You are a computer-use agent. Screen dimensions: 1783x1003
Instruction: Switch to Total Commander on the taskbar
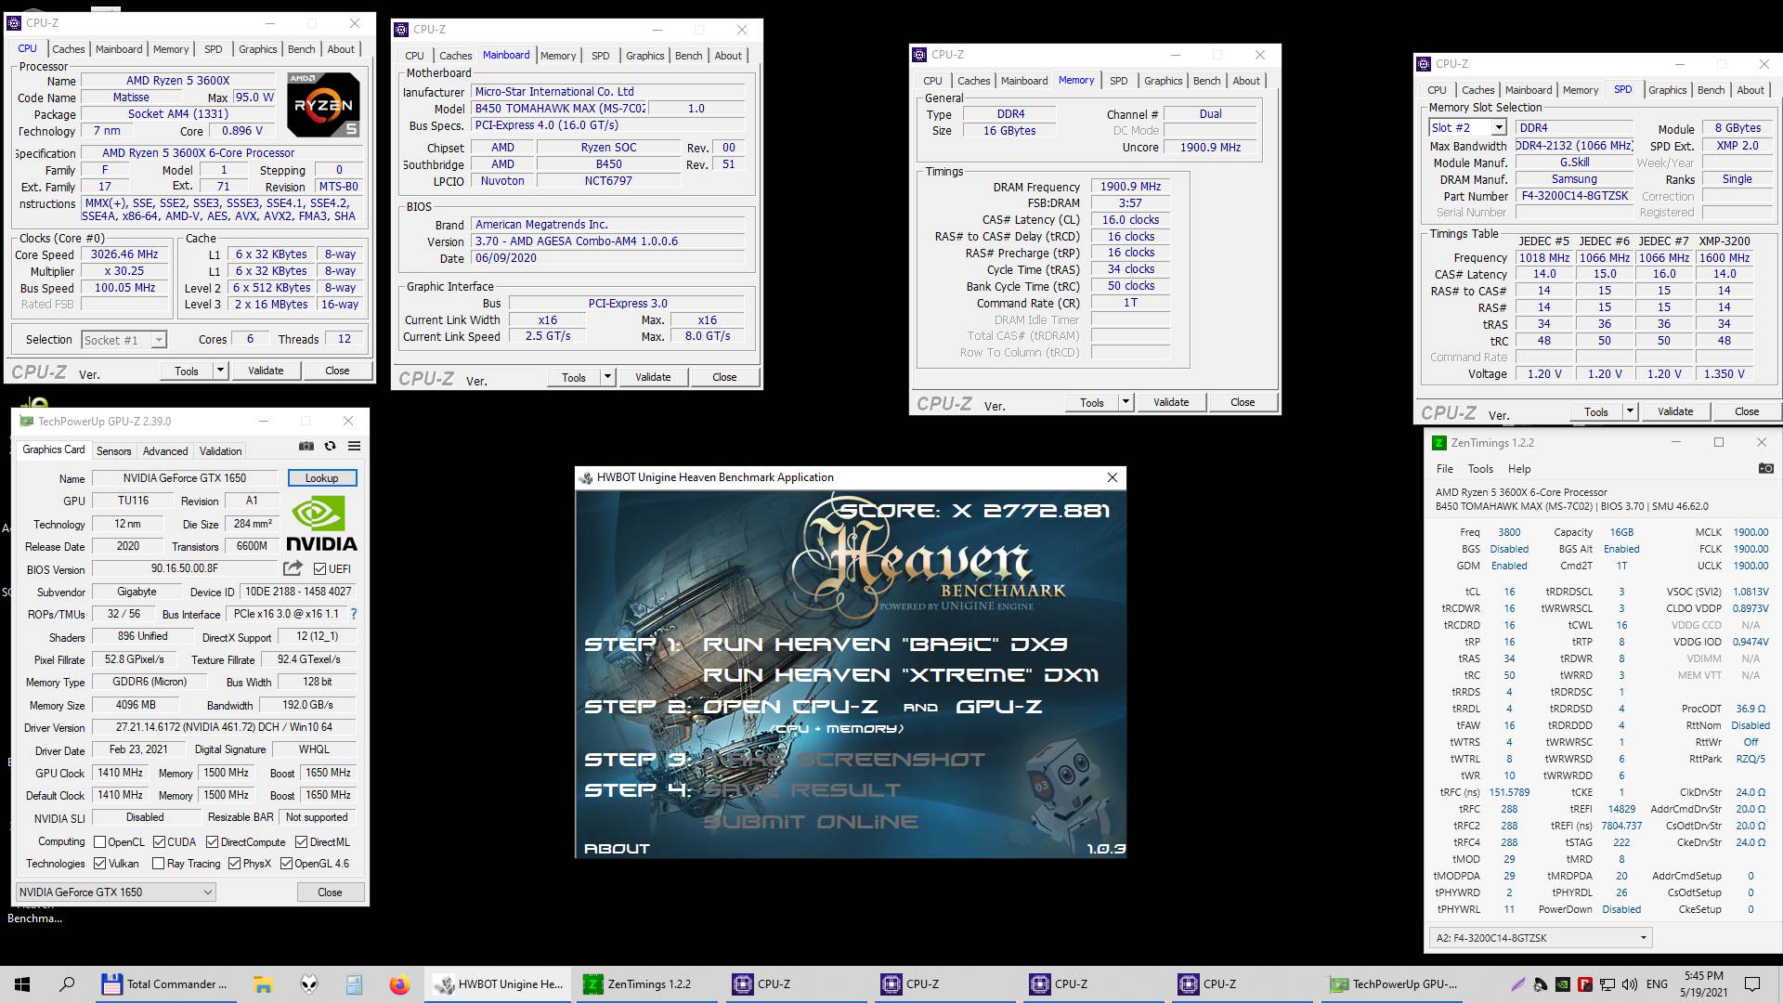click(165, 984)
